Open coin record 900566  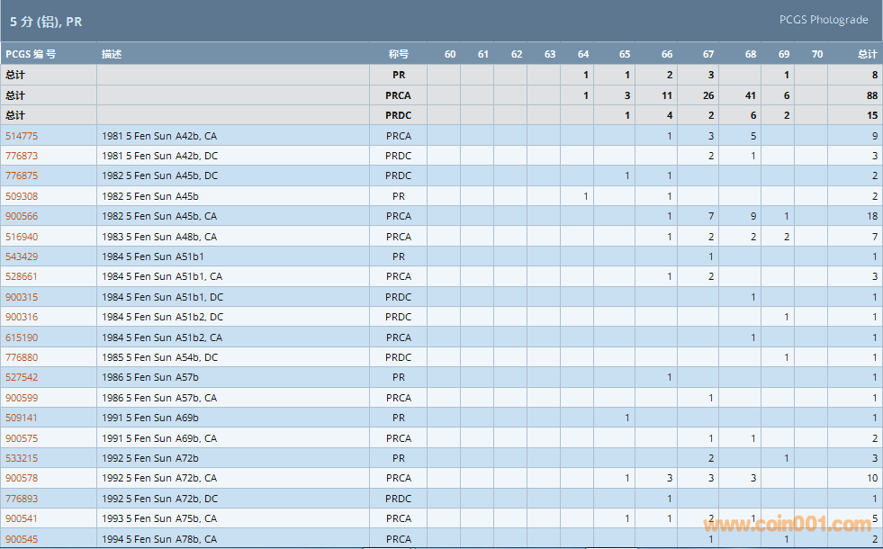22,216
